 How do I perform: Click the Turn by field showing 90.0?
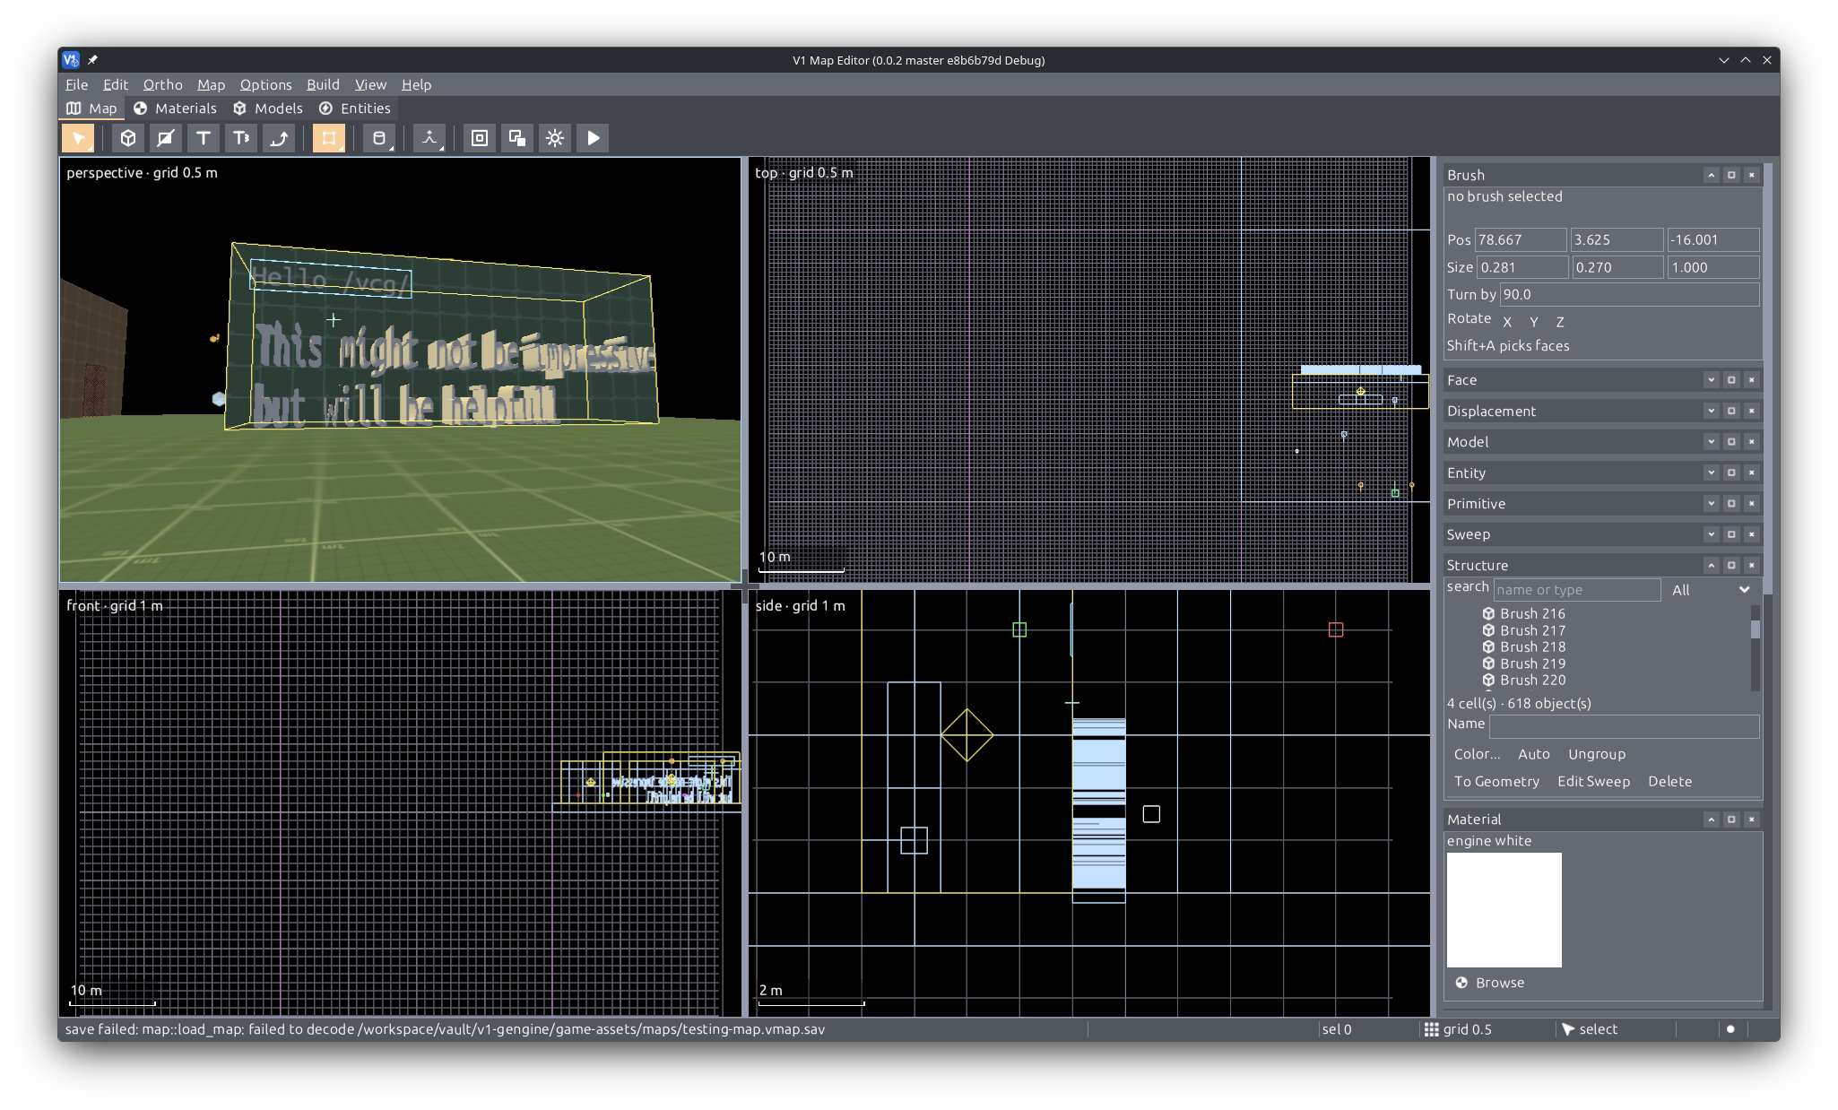click(x=1629, y=295)
